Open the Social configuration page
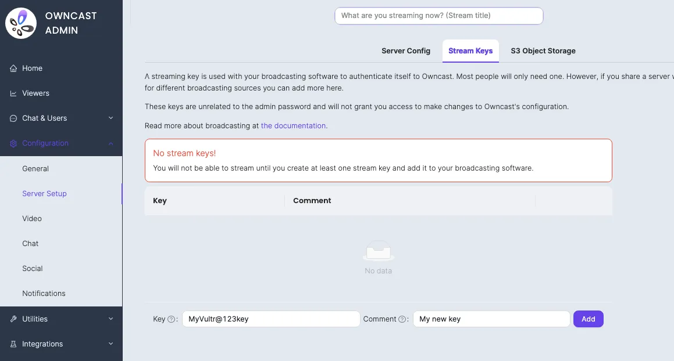Screen dimensions: 674x361 [x=61, y=268]
